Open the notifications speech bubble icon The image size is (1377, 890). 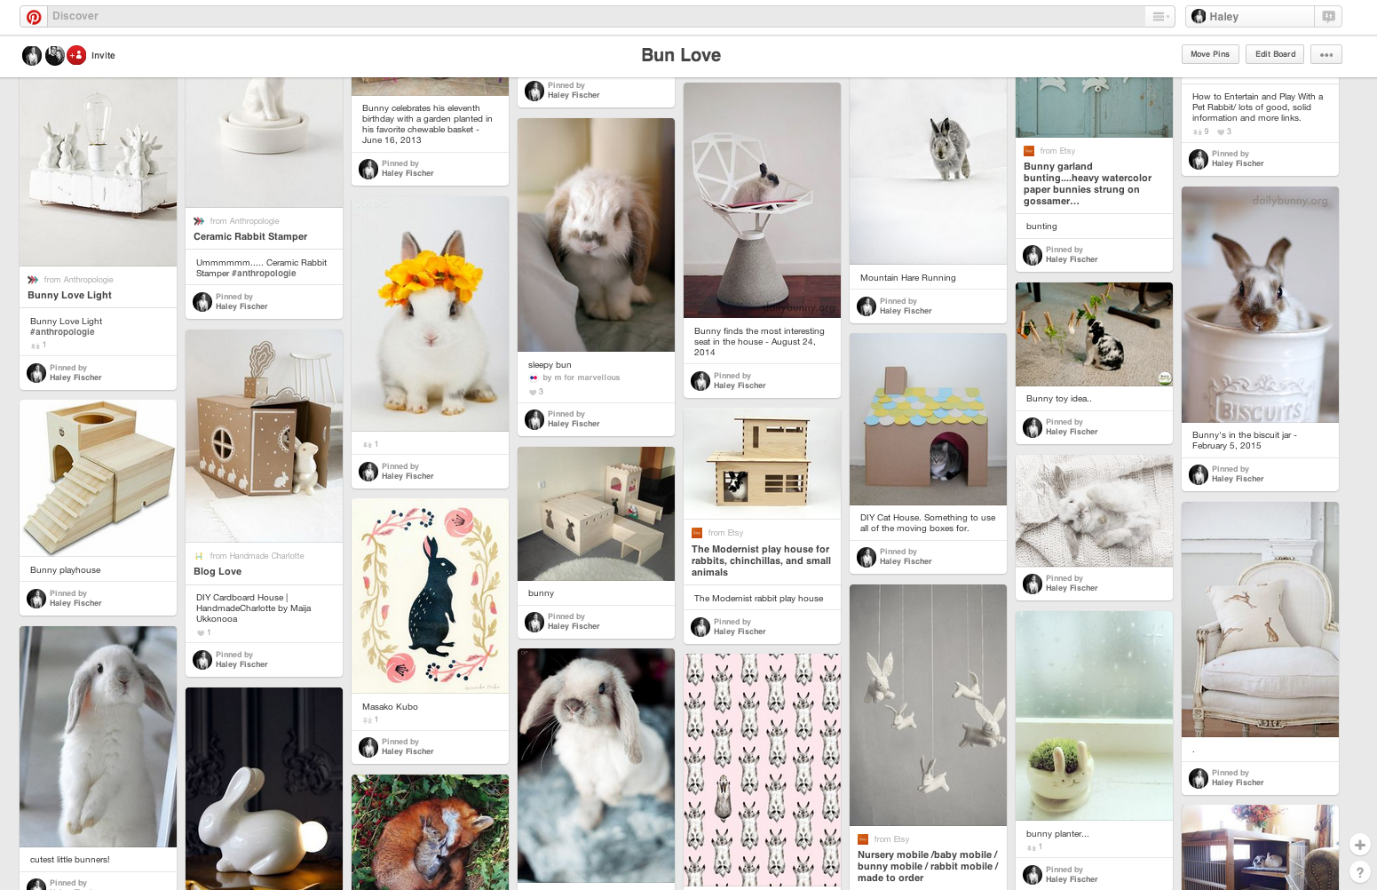1328,17
